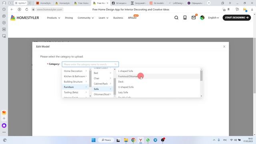Click the first column scrollbar thumb

pos(90,79)
